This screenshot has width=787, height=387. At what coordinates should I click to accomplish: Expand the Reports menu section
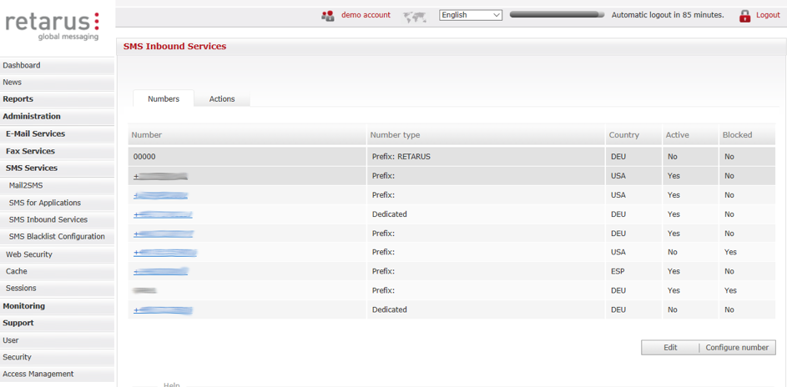point(18,99)
